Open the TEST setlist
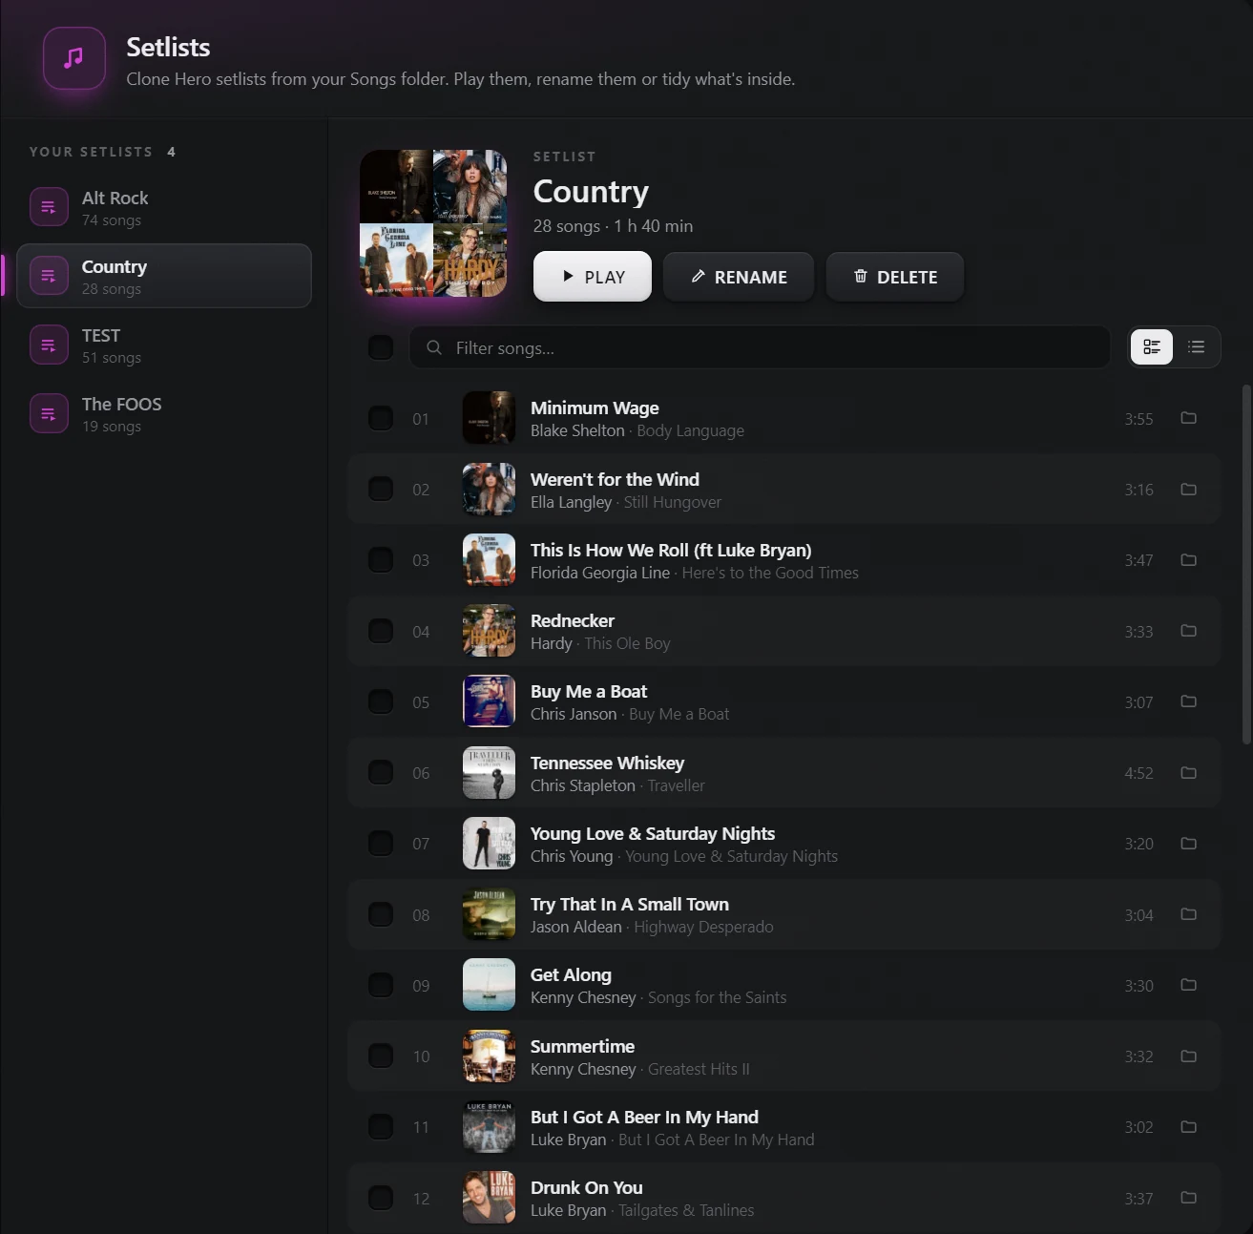1253x1234 pixels. 164,345
